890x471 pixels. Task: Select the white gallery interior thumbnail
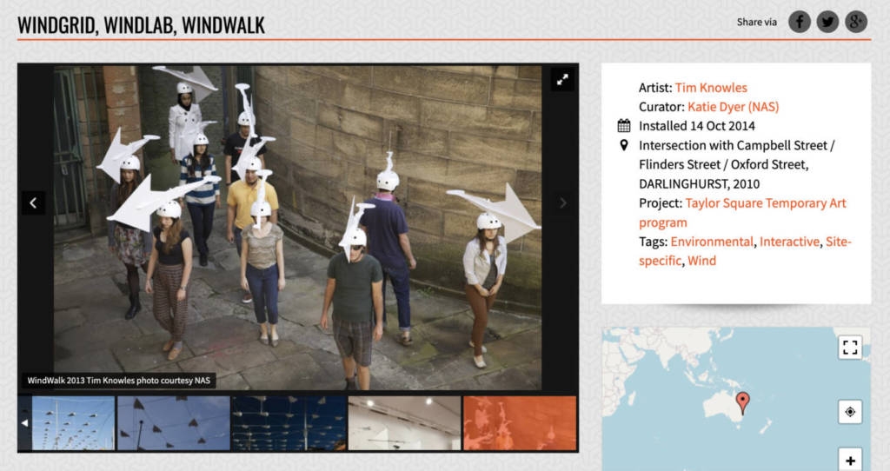click(404, 423)
